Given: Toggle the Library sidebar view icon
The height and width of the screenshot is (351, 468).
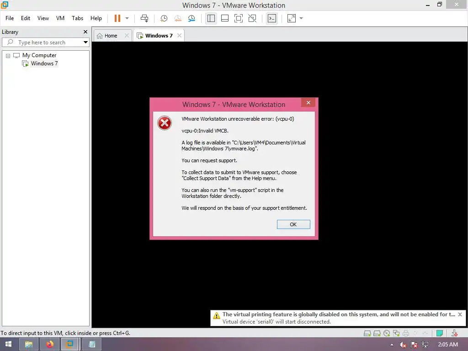Looking at the screenshot, I should click(x=211, y=18).
